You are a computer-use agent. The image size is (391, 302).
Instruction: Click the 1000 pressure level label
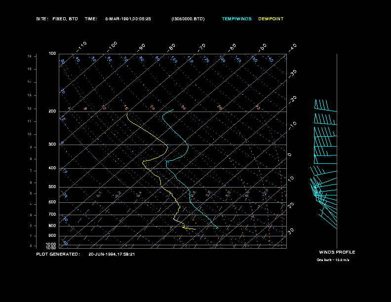pos(51,244)
